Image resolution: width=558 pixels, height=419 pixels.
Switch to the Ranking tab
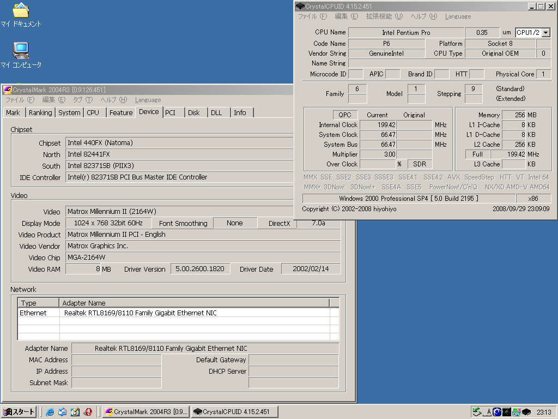40,112
